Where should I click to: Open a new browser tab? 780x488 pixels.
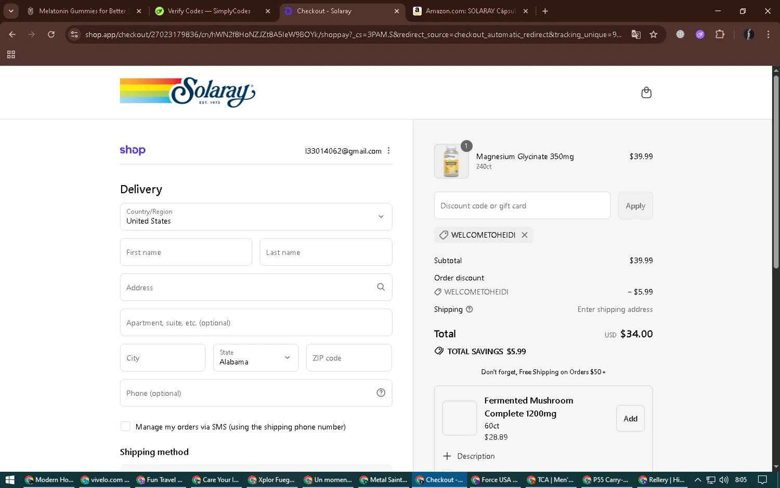tap(545, 11)
